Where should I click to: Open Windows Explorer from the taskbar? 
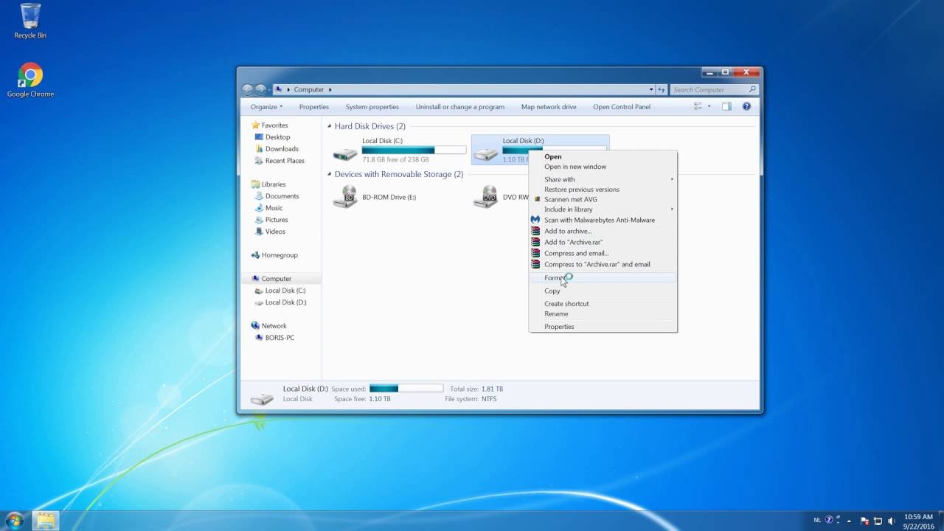[x=46, y=521]
